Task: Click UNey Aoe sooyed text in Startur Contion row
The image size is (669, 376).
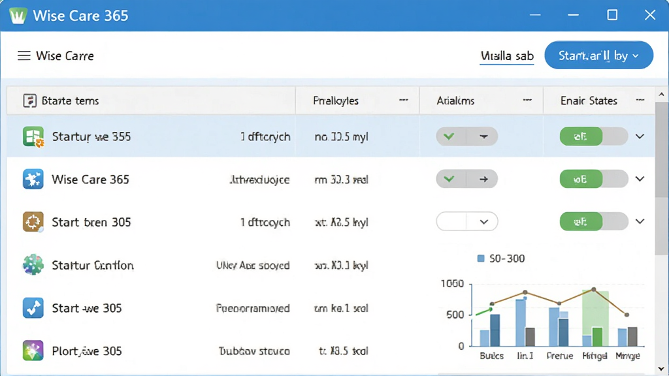Action: 253,265
